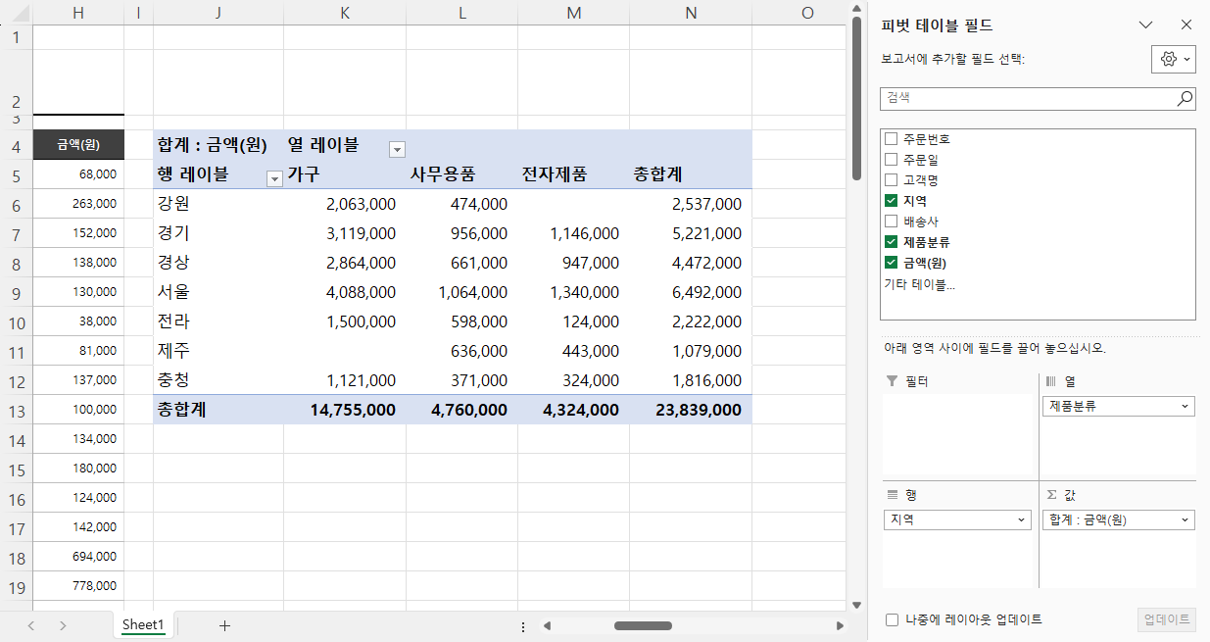Click the field search input box

point(1027,98)
